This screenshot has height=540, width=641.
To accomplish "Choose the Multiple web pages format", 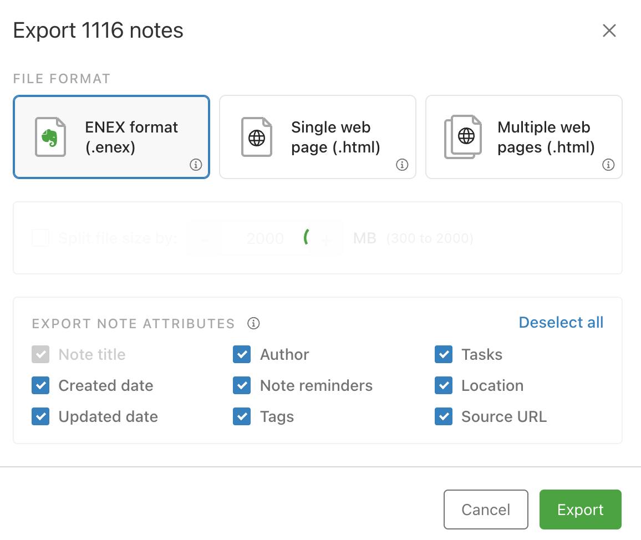I will tap(523, 137).
